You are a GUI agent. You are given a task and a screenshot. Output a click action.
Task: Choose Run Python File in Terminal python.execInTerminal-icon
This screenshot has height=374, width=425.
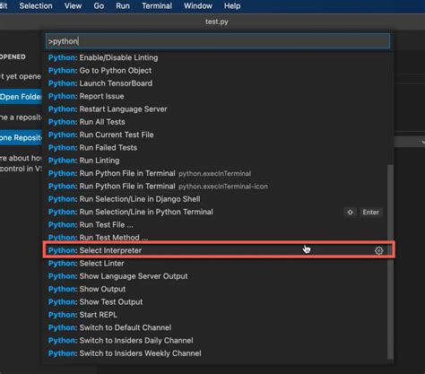[x=218, y=187]
